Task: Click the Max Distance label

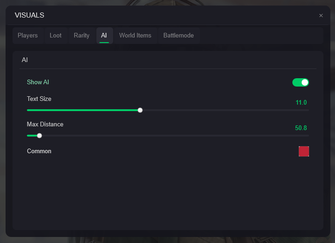Action: (x=45, y=125)
